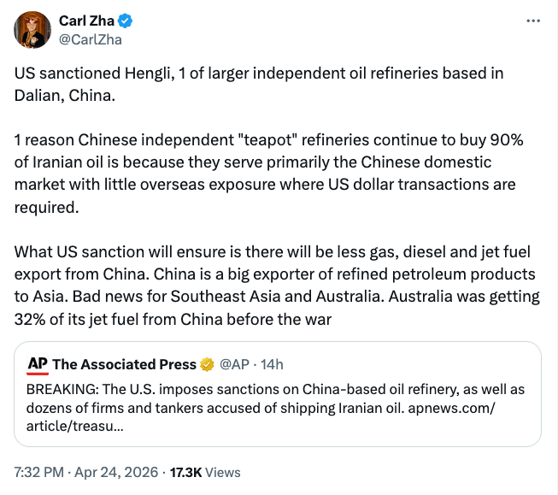Open The Associated Press account name
The image size is (558, 495).
[125, 365]
